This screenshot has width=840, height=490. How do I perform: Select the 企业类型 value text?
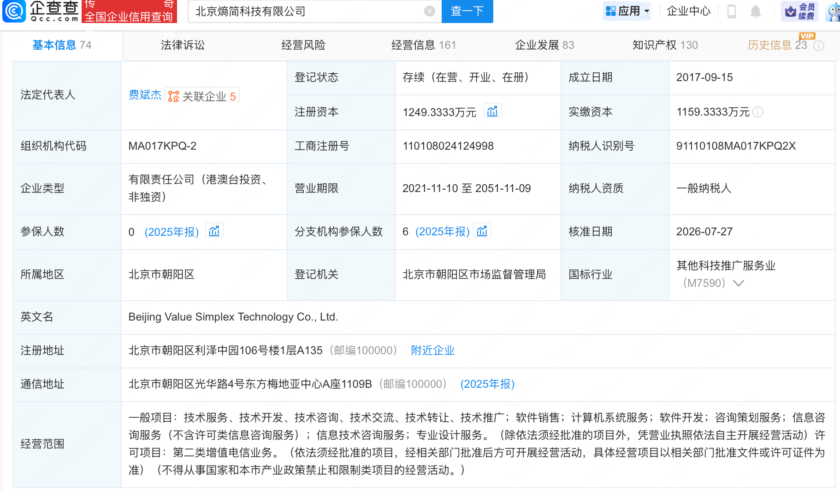pyautogui.click(x=197, y=188)
